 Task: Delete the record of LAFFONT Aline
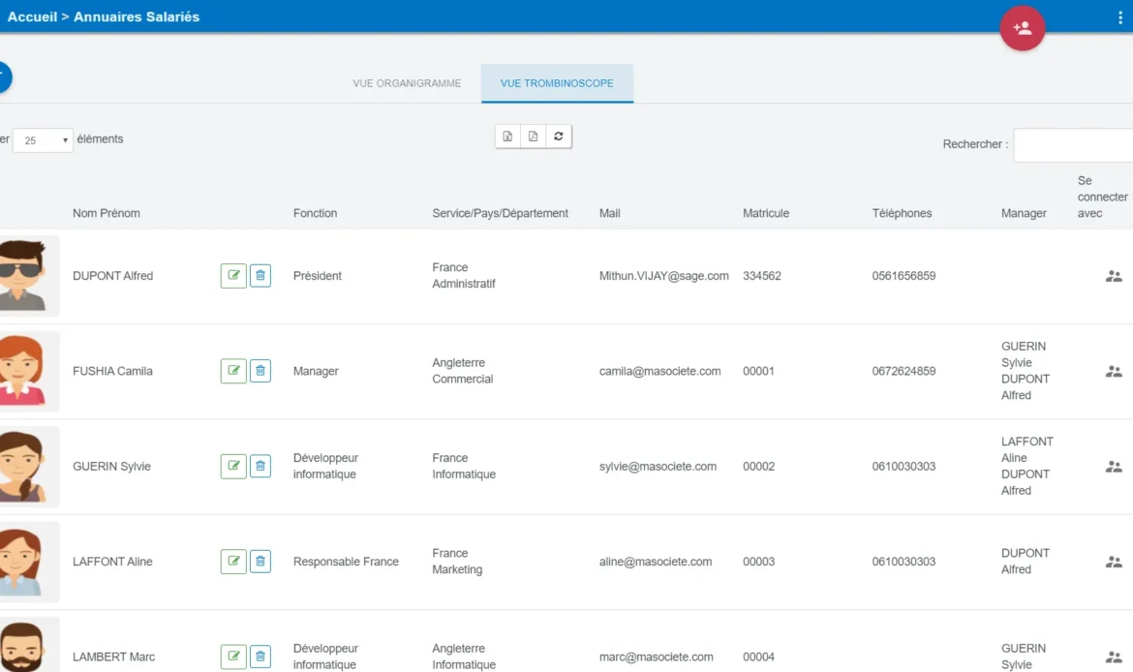point(260,561)
